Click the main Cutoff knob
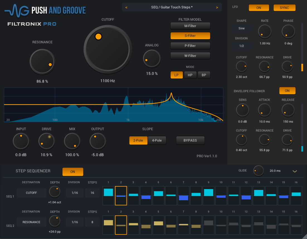The width and height of the screenshot is (307, 239). coord(108,49)
